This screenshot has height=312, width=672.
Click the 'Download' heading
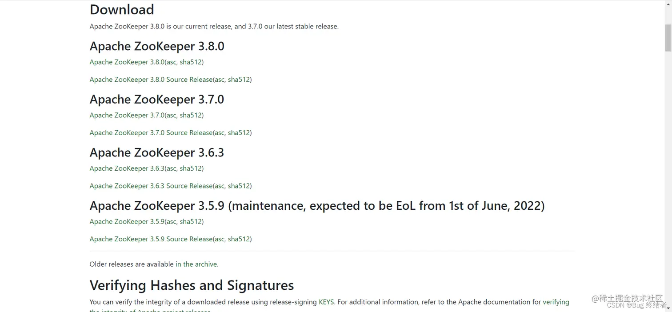pos(122,9)
